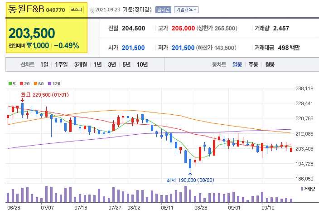Image resolution: width=319 pixels, height=215 pixels.
Task: Click trading volume value 2,457
Action: click(281, 28)
